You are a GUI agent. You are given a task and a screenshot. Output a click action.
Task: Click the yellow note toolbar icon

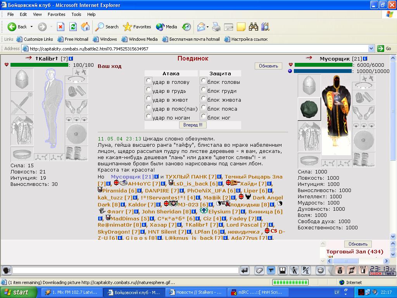click(x=241, y=27)
